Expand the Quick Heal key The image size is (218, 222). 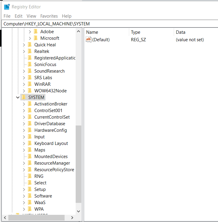pos(24,45)
